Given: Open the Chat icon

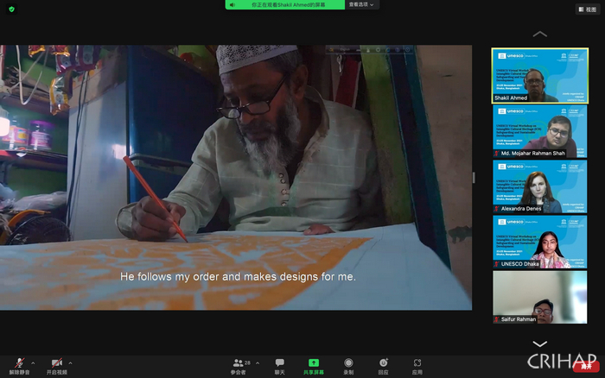Looking at the screenshot, I should click(x=279, y=362).
